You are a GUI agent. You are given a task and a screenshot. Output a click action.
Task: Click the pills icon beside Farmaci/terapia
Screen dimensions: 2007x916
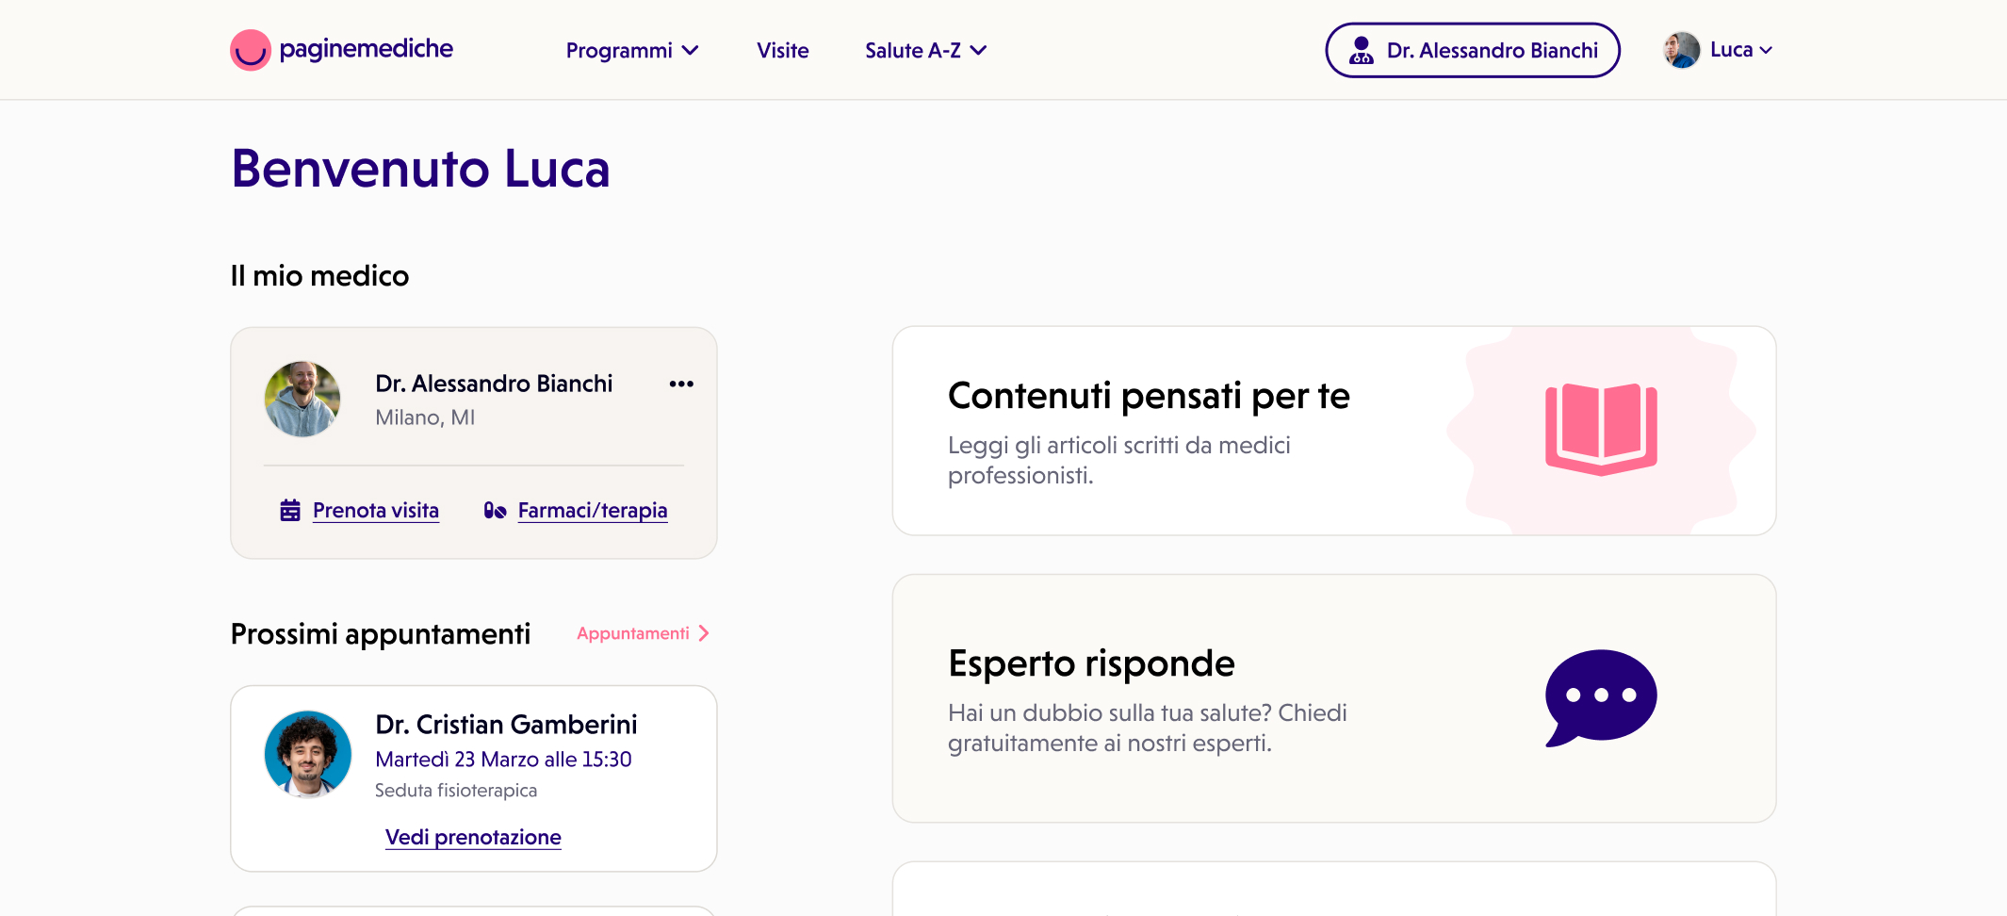pyautogui.click(x=495, y=511)
